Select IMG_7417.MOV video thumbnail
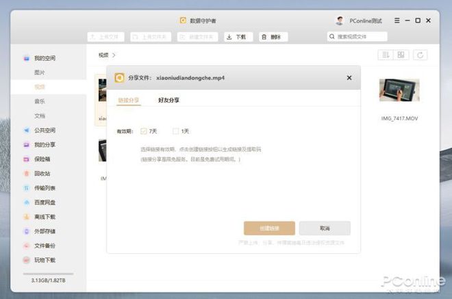This screenshot has width=452, height=299. [399, 90]
